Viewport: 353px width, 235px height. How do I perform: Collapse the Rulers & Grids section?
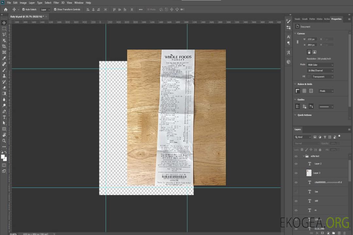click(x=295, y=84)
